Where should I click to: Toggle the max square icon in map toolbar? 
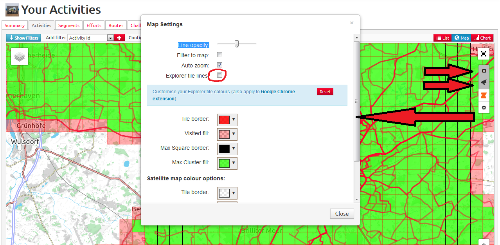(x=484, y=71)
